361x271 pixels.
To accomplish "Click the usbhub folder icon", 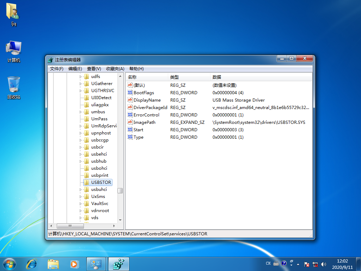I will pos(86,161).
